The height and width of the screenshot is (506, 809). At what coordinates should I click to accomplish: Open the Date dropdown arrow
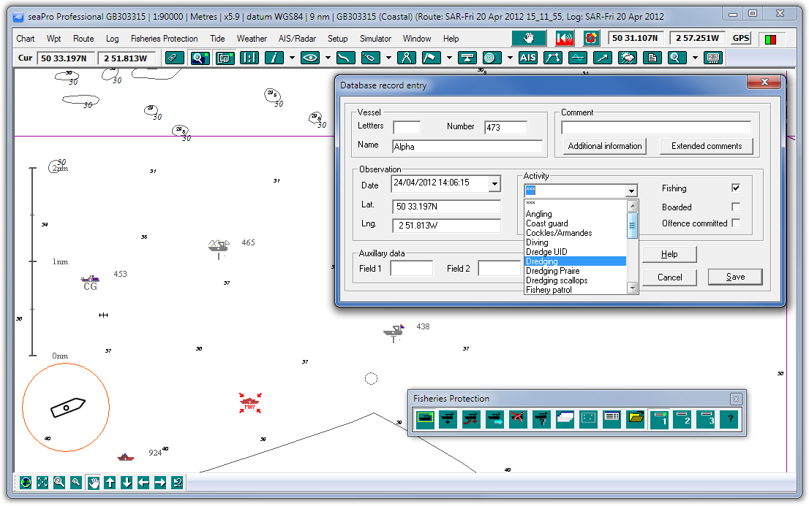pyautogui.click(x=494, y=183)
